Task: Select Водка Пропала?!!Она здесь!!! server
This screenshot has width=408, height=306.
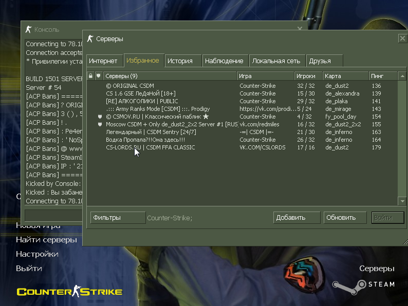Action: tap(242, 140)
